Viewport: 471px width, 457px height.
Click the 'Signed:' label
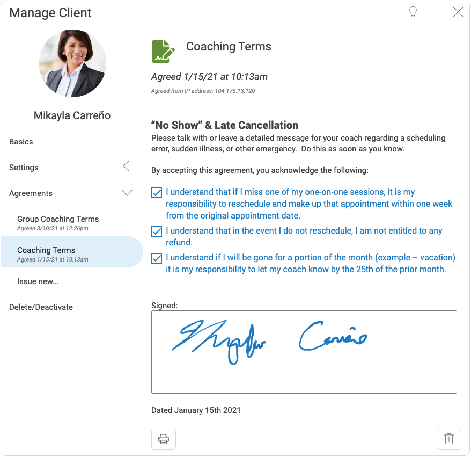coord(164,306)
